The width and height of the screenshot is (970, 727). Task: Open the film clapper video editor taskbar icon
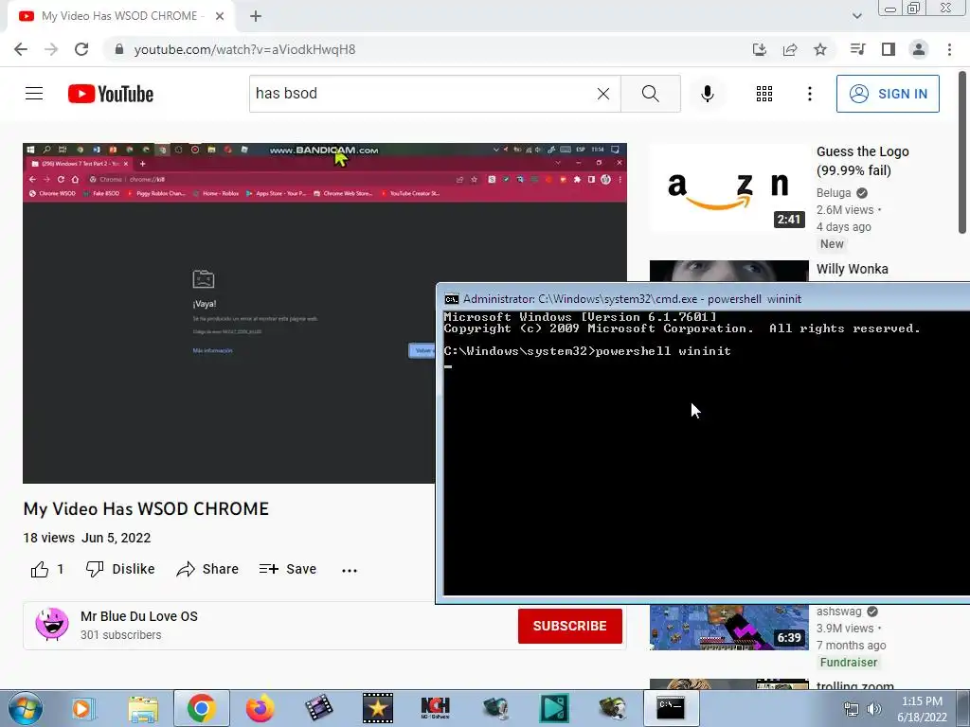[318, 708]
